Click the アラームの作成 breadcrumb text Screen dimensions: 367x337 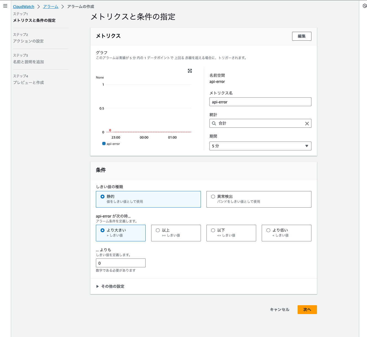click(x=81, y=7)
